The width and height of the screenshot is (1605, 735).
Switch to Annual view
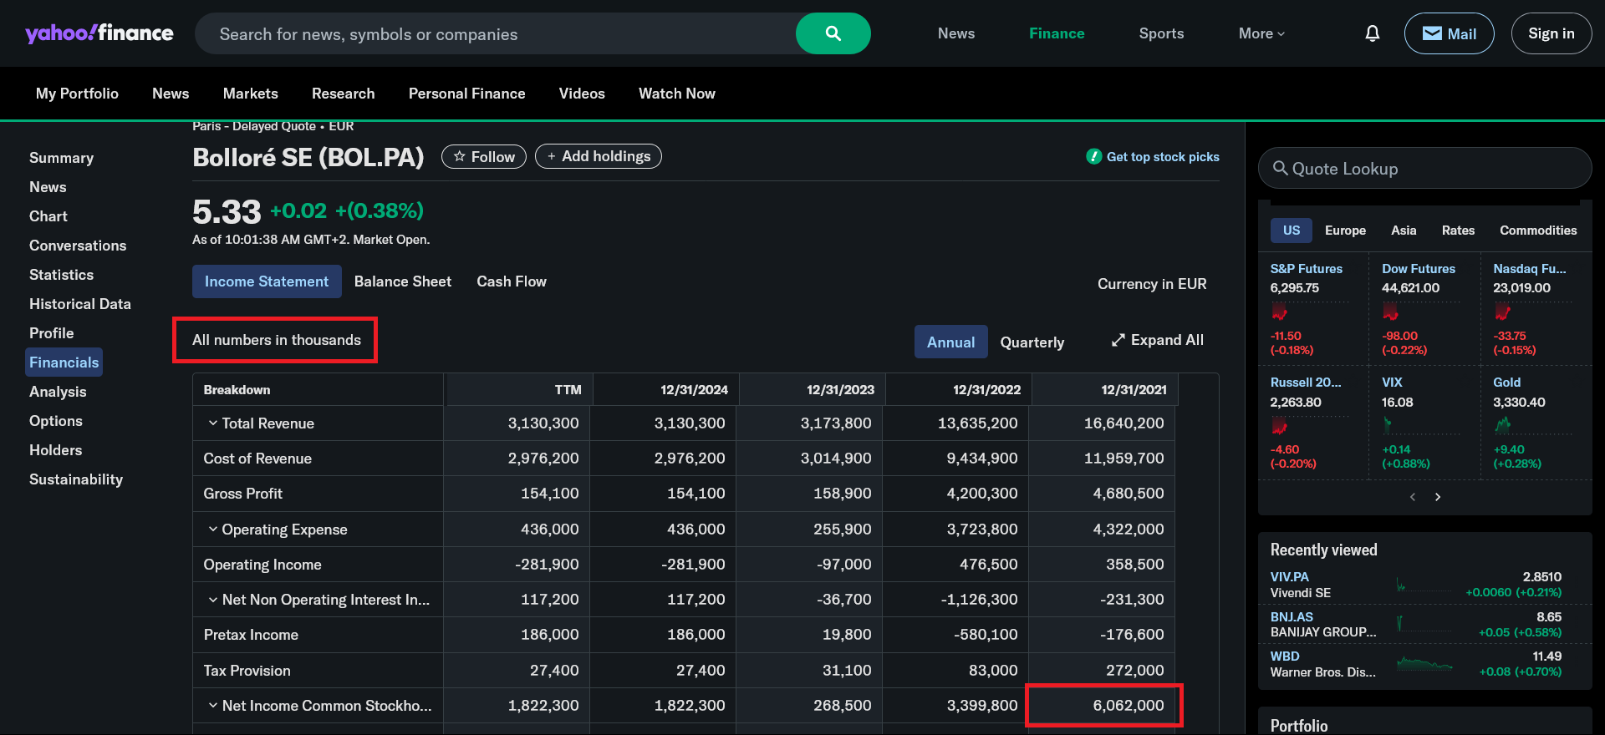(950, 342)
